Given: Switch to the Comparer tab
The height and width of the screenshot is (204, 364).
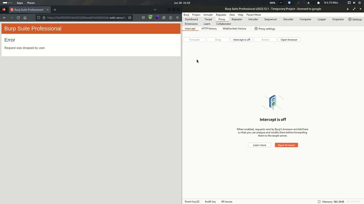Looking at the screenshot, I should click(x=305, y=19).
